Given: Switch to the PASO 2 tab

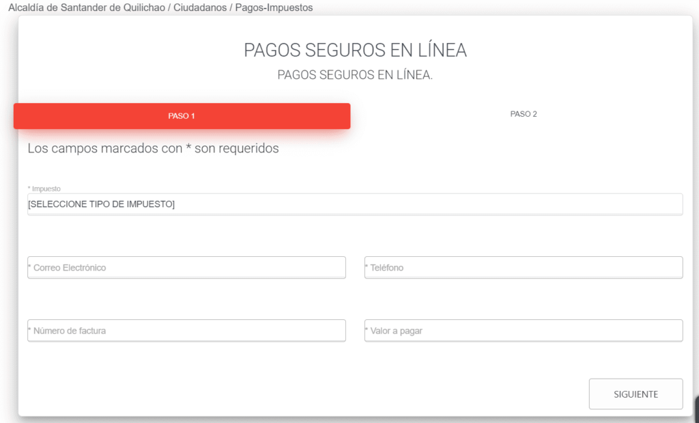Looking at the screenshot, I should (523, 114).
